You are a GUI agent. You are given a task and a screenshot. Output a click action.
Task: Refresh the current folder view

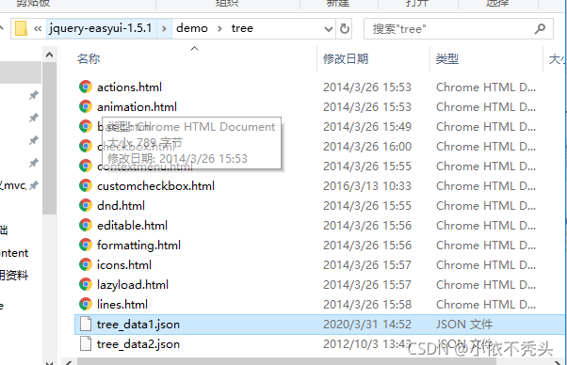345,28
